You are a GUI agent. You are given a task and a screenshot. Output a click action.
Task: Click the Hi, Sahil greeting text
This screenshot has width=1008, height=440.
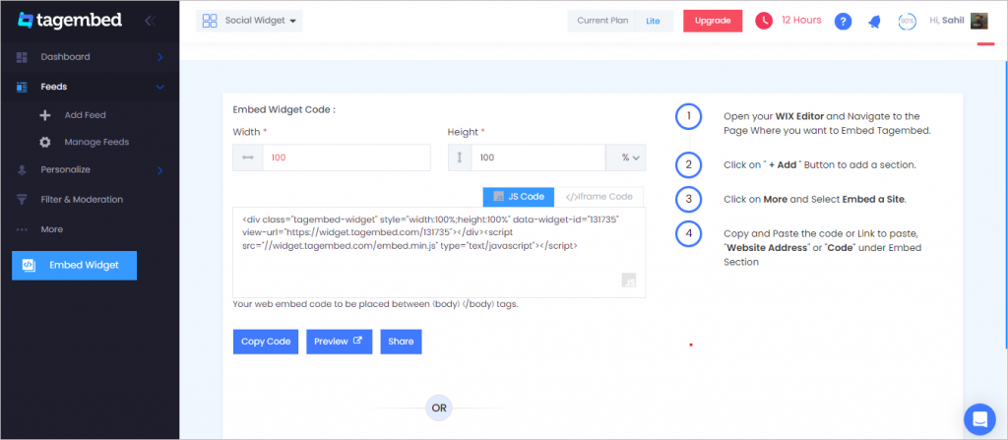(x=947, y=21)
